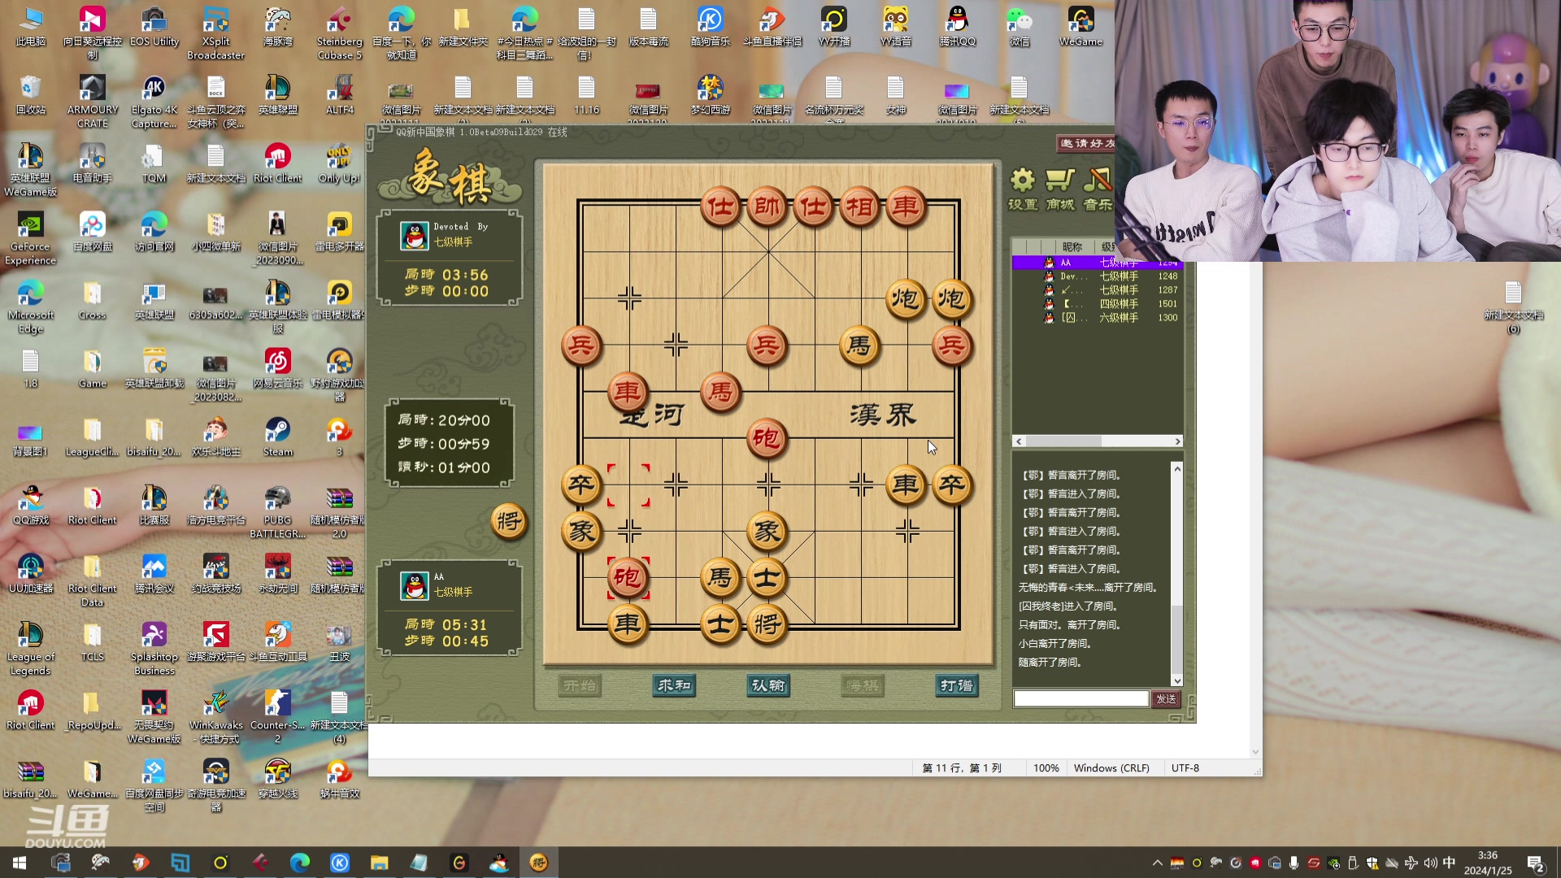
Task: Click the AA player penguin avatar
Action: [415, 585]
